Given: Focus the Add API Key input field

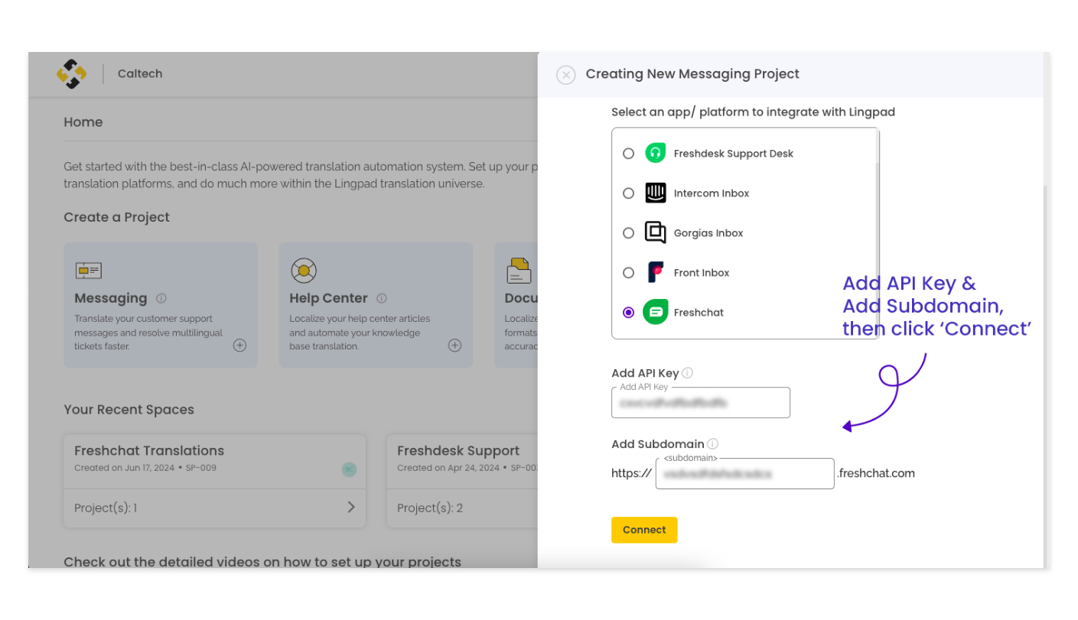Looking at the screenshot, I should point(701,403).
